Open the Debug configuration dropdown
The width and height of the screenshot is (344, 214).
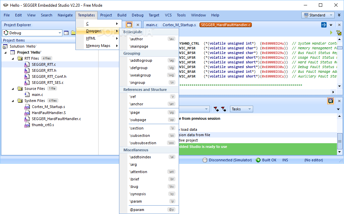(x=60, y=33)
